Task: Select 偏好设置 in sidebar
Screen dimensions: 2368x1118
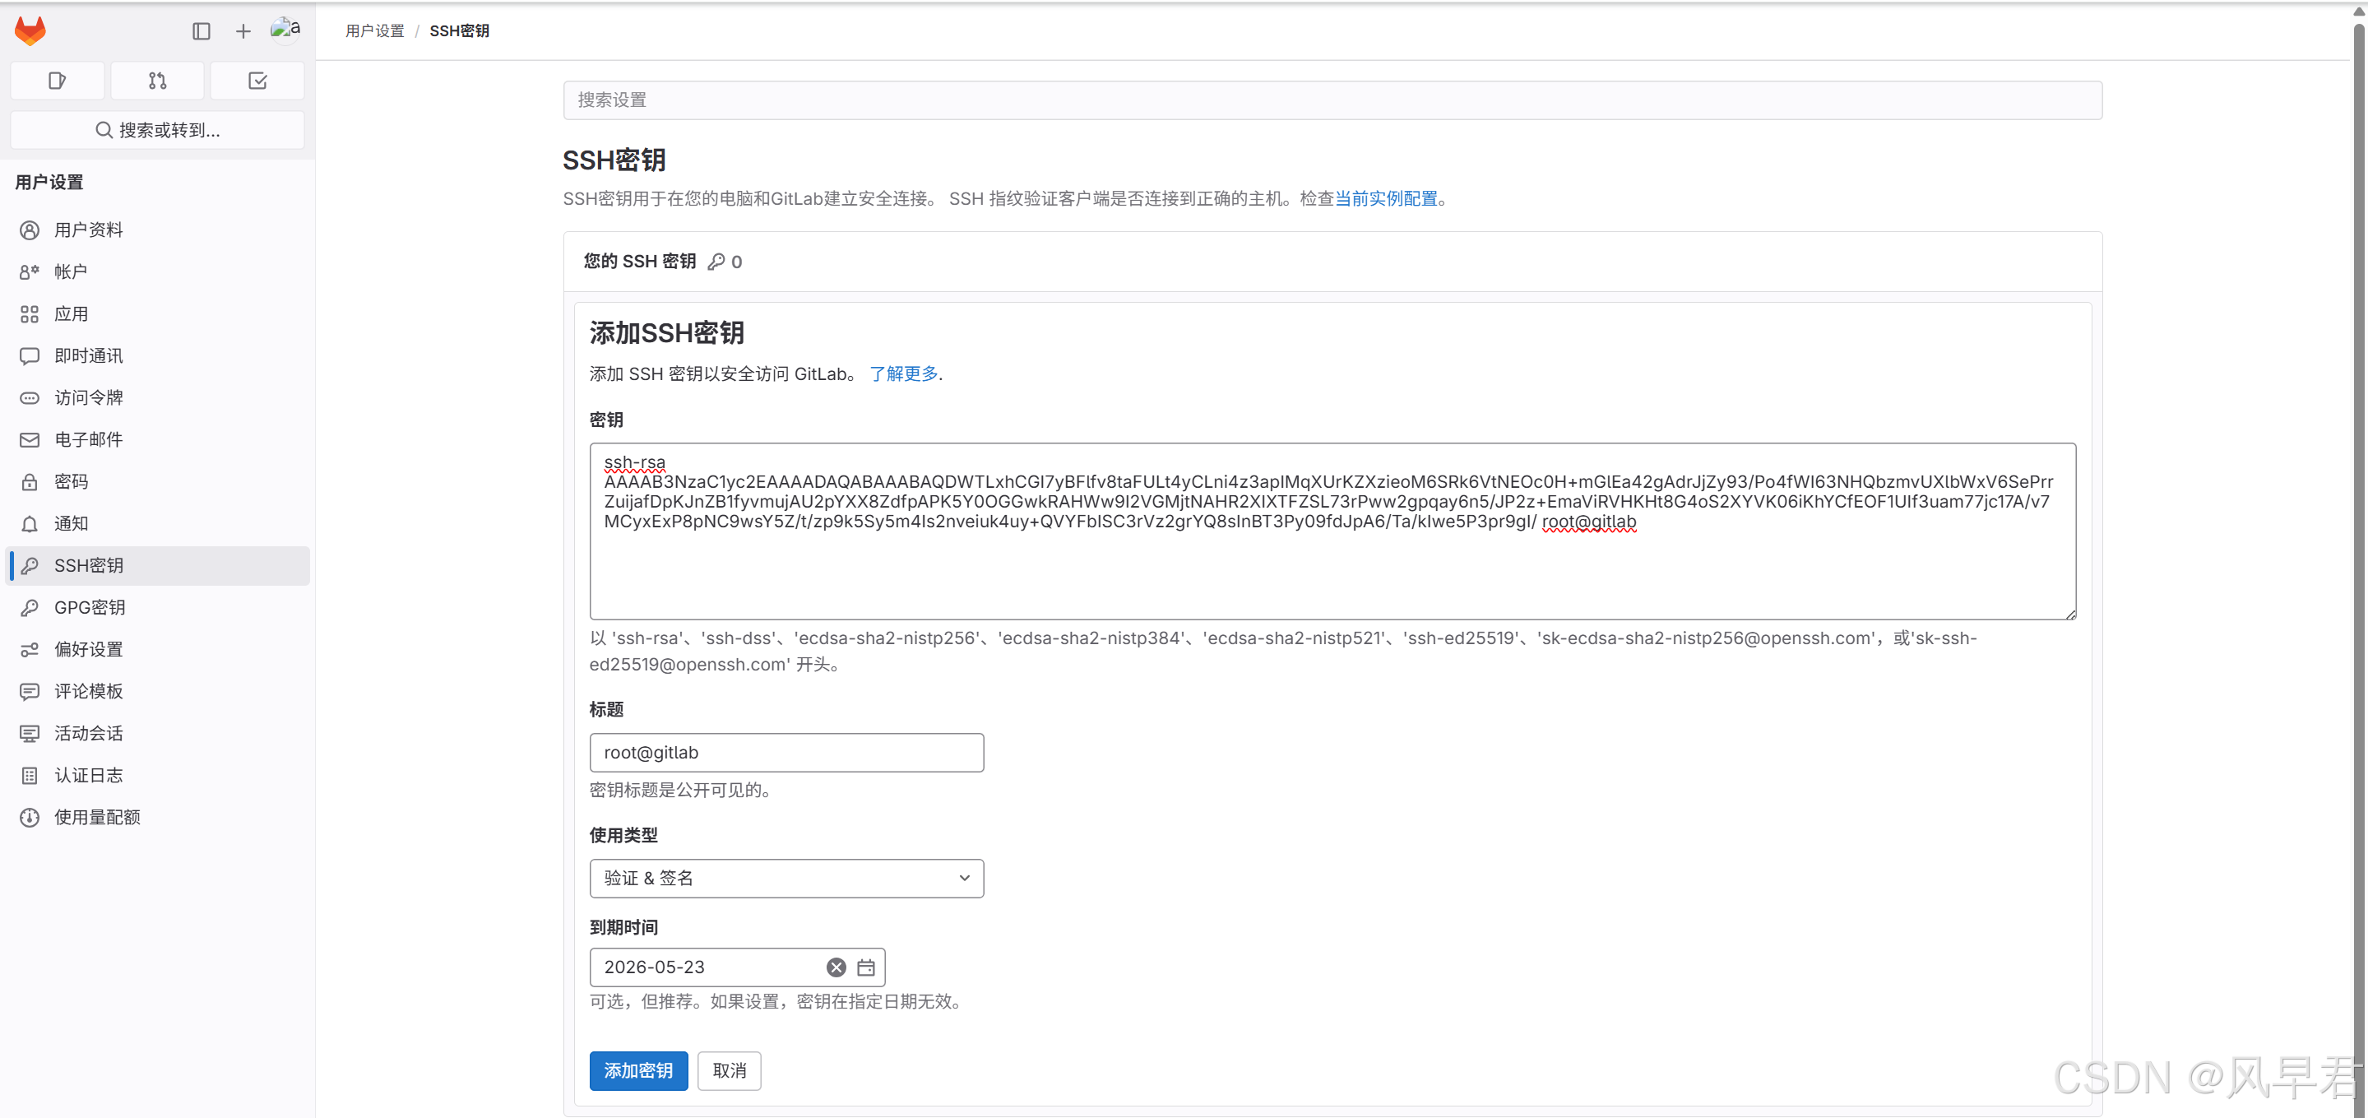Action: [88, 649]
